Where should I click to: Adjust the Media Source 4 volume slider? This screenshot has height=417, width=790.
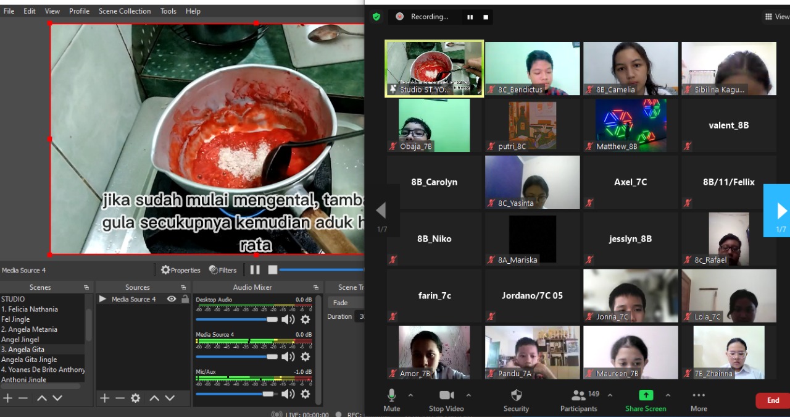pos(237,356)
